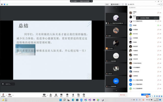Turn on the camera video

pos(10,94)
